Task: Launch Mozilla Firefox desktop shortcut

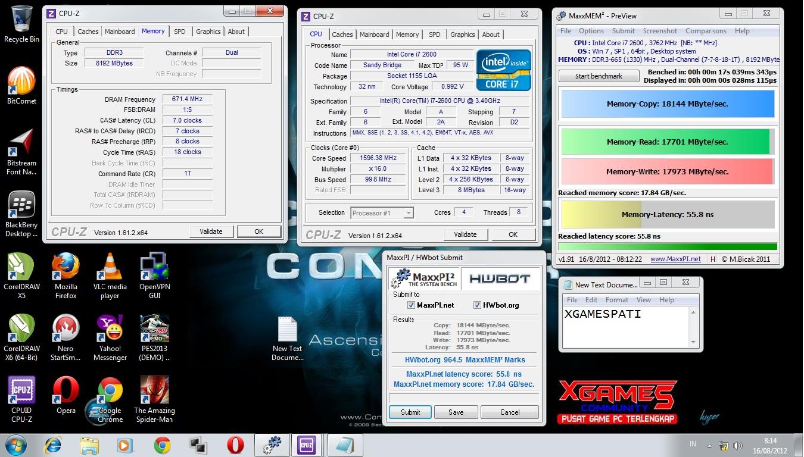Action: pyautogui.click(x=66, y=276)
